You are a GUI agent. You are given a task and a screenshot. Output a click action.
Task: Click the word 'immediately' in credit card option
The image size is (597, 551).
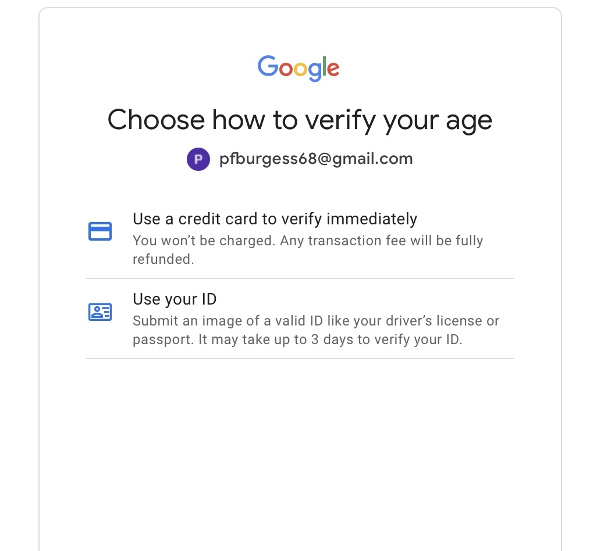(x=372, y=219)
